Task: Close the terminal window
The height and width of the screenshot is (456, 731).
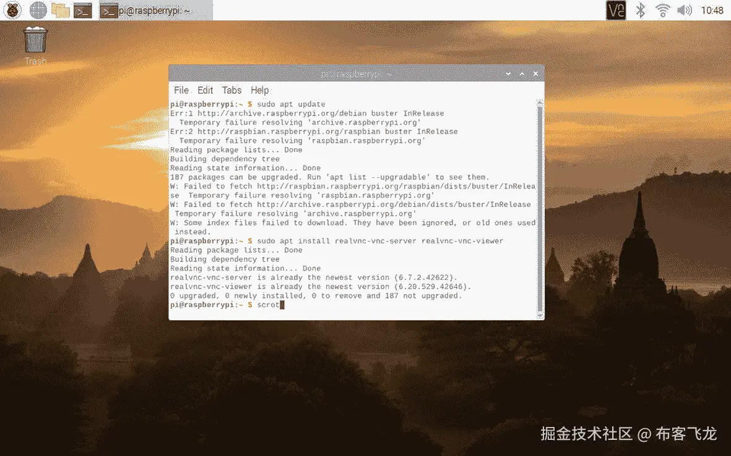Action: tap(535, 74)
